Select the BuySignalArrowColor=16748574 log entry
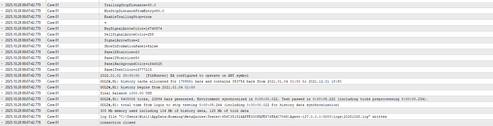The height and width of the screenshot is (126, 493). [133, 28]
